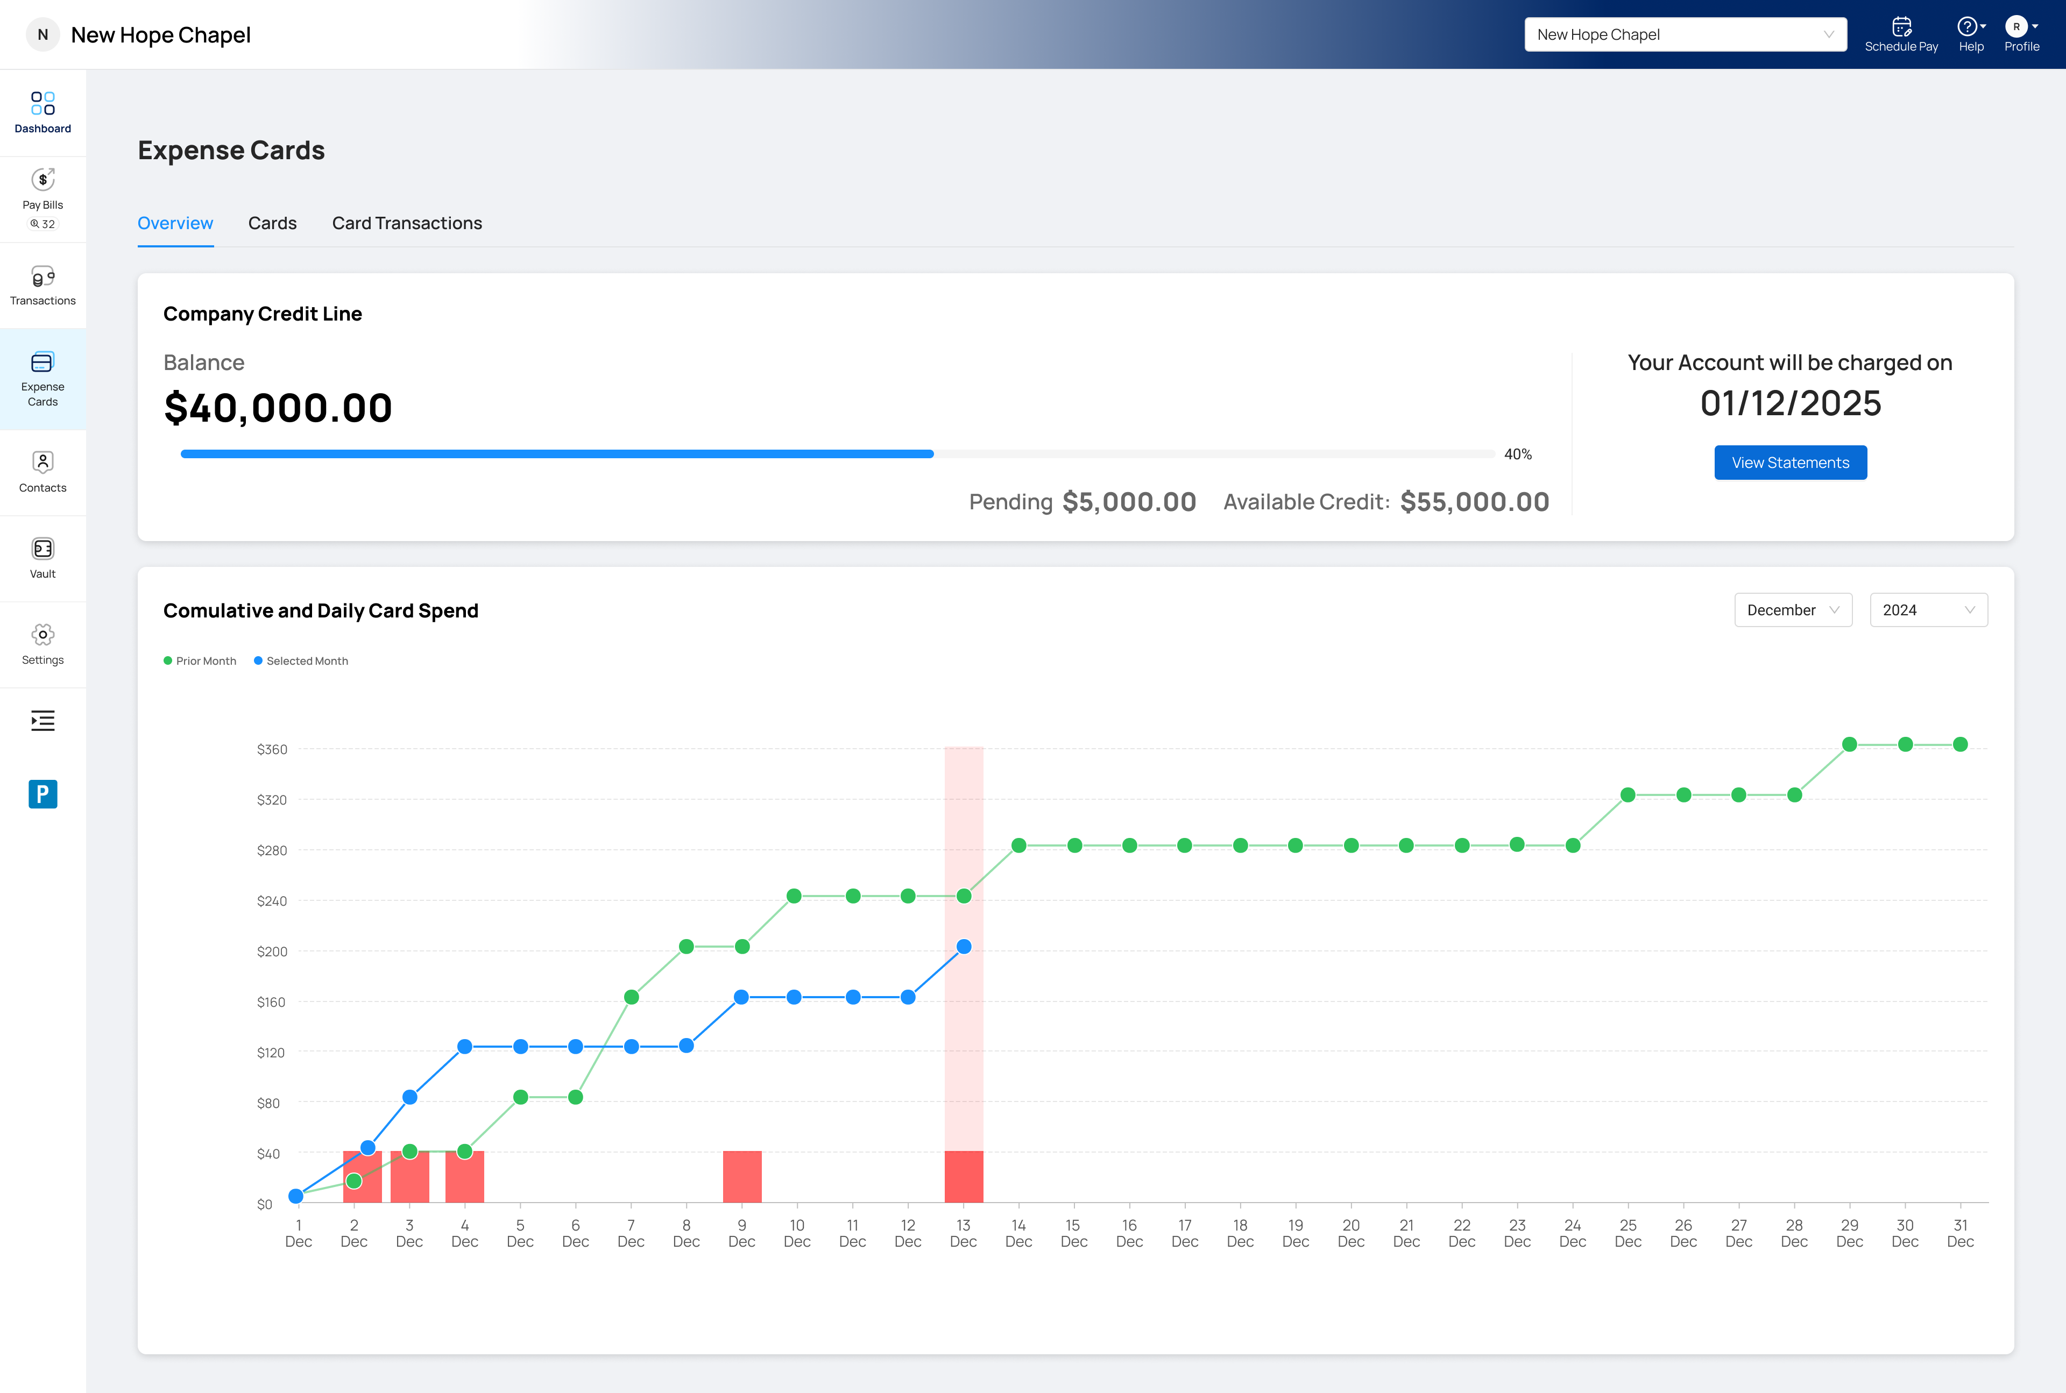Click the $40,000.00 balance amount
The image size is (2066, 1393).
(278, 408)
